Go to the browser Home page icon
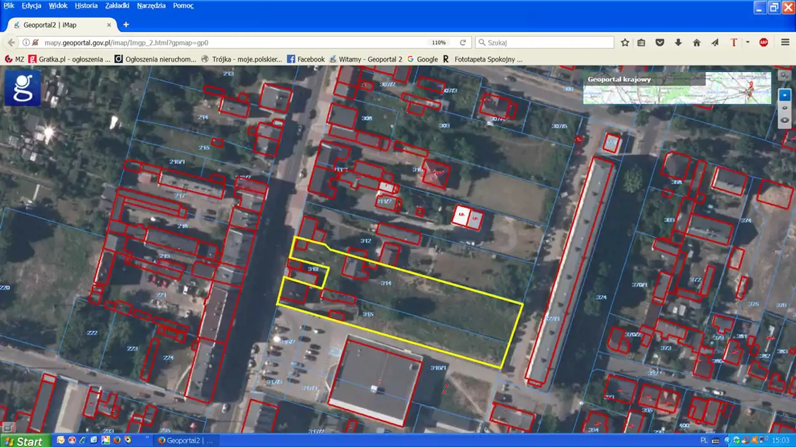This screenshot has width=796, height=447. pos(696,42)
